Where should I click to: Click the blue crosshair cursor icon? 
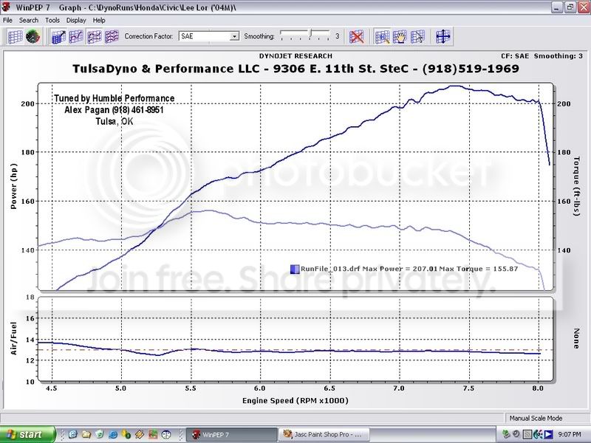(443, 36)
